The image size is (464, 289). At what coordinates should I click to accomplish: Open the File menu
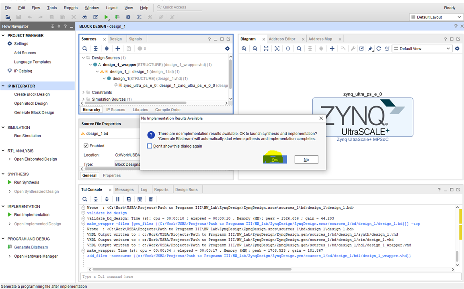[8, 8]
